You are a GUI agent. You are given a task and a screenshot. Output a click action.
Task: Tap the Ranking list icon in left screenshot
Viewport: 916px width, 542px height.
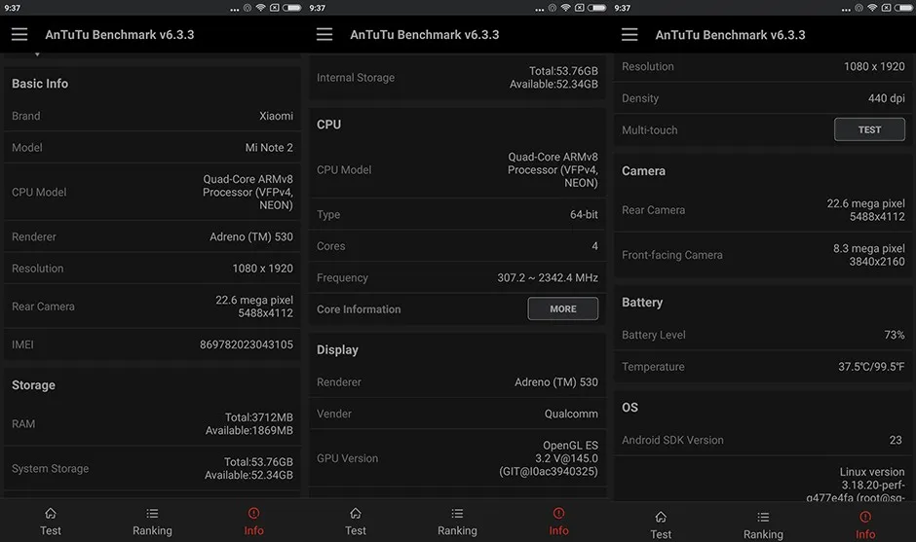pyautogui.click(x=152, y=514)
